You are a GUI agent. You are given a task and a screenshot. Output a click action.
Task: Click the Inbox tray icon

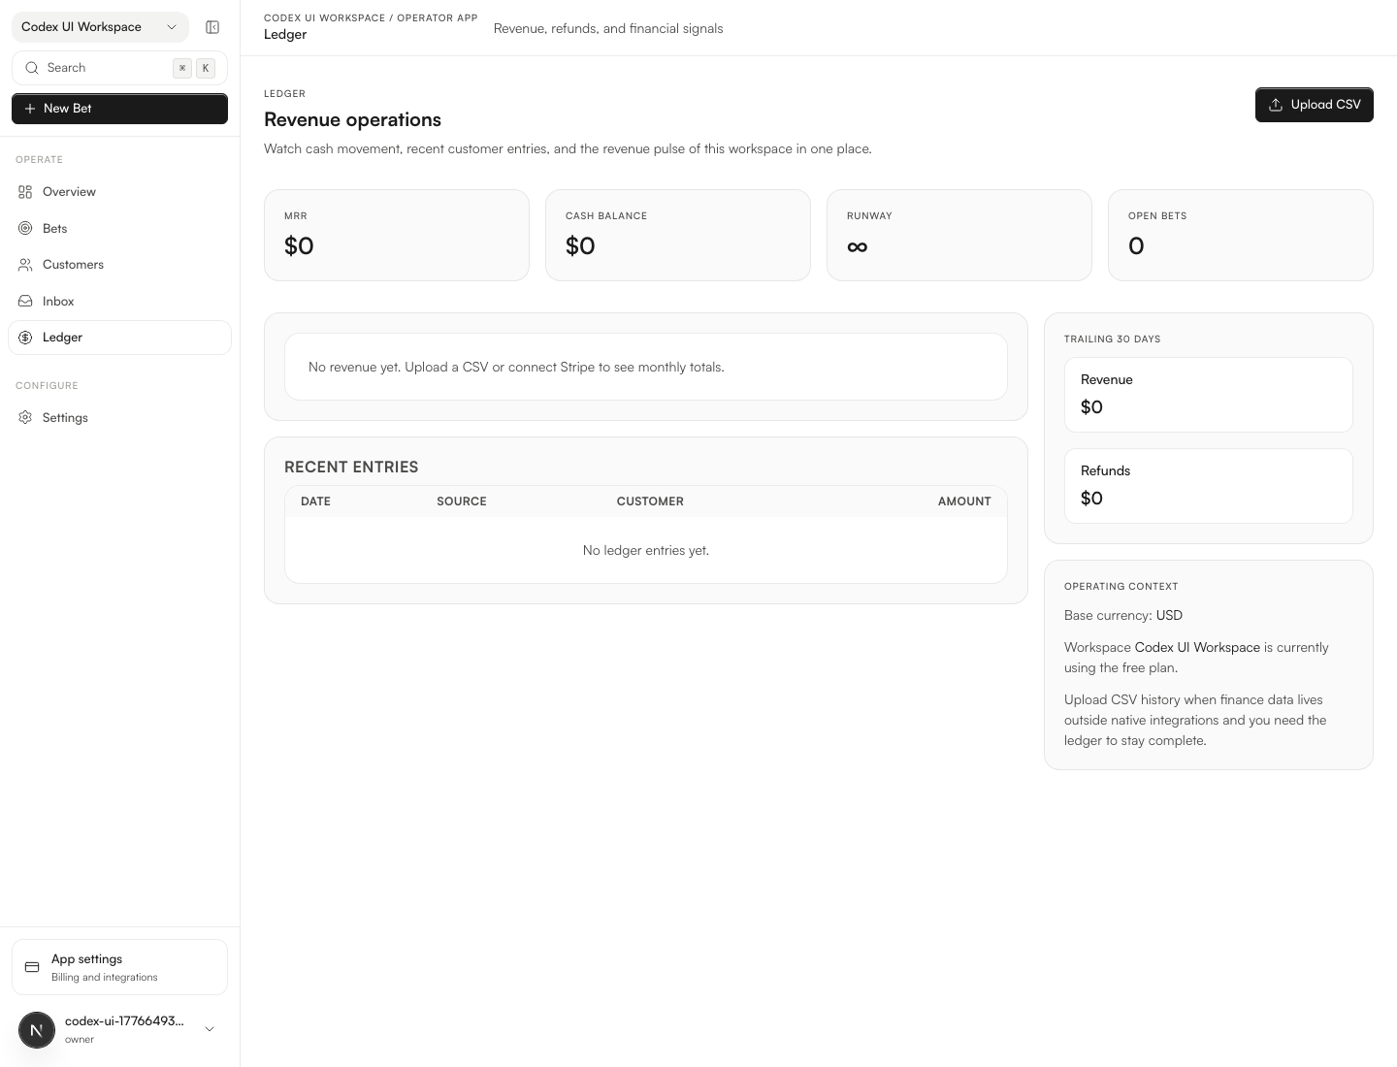[25, 302]
